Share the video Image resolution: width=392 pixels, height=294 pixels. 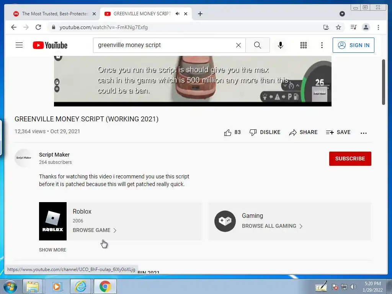coord(303,132)
